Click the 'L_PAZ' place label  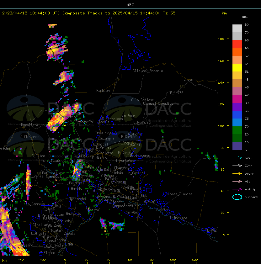(x=212, y=230)
